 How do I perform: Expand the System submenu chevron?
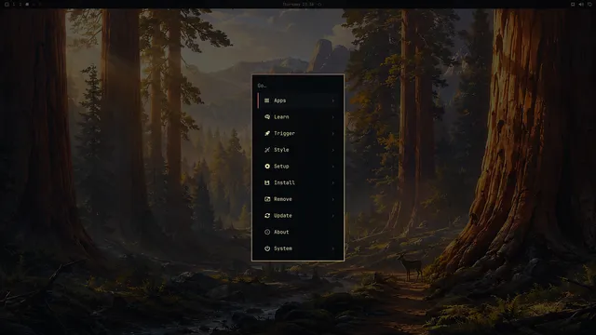(x=333, y=248)
